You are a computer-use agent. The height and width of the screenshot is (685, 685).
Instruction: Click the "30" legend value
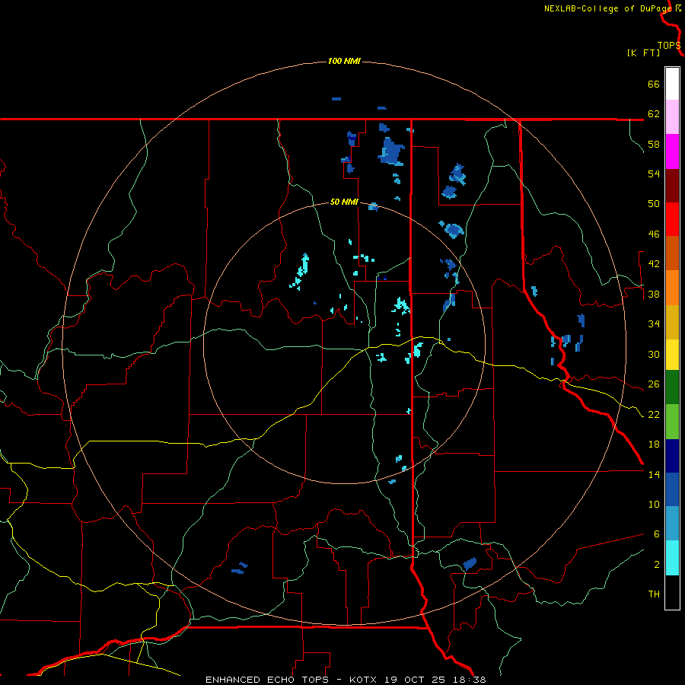click(654, 354)
